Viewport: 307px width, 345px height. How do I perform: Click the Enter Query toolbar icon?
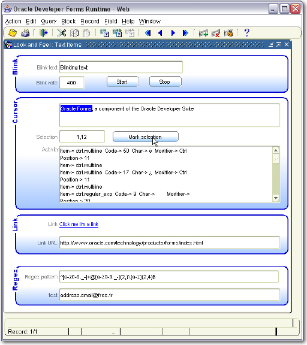point(104,33)
